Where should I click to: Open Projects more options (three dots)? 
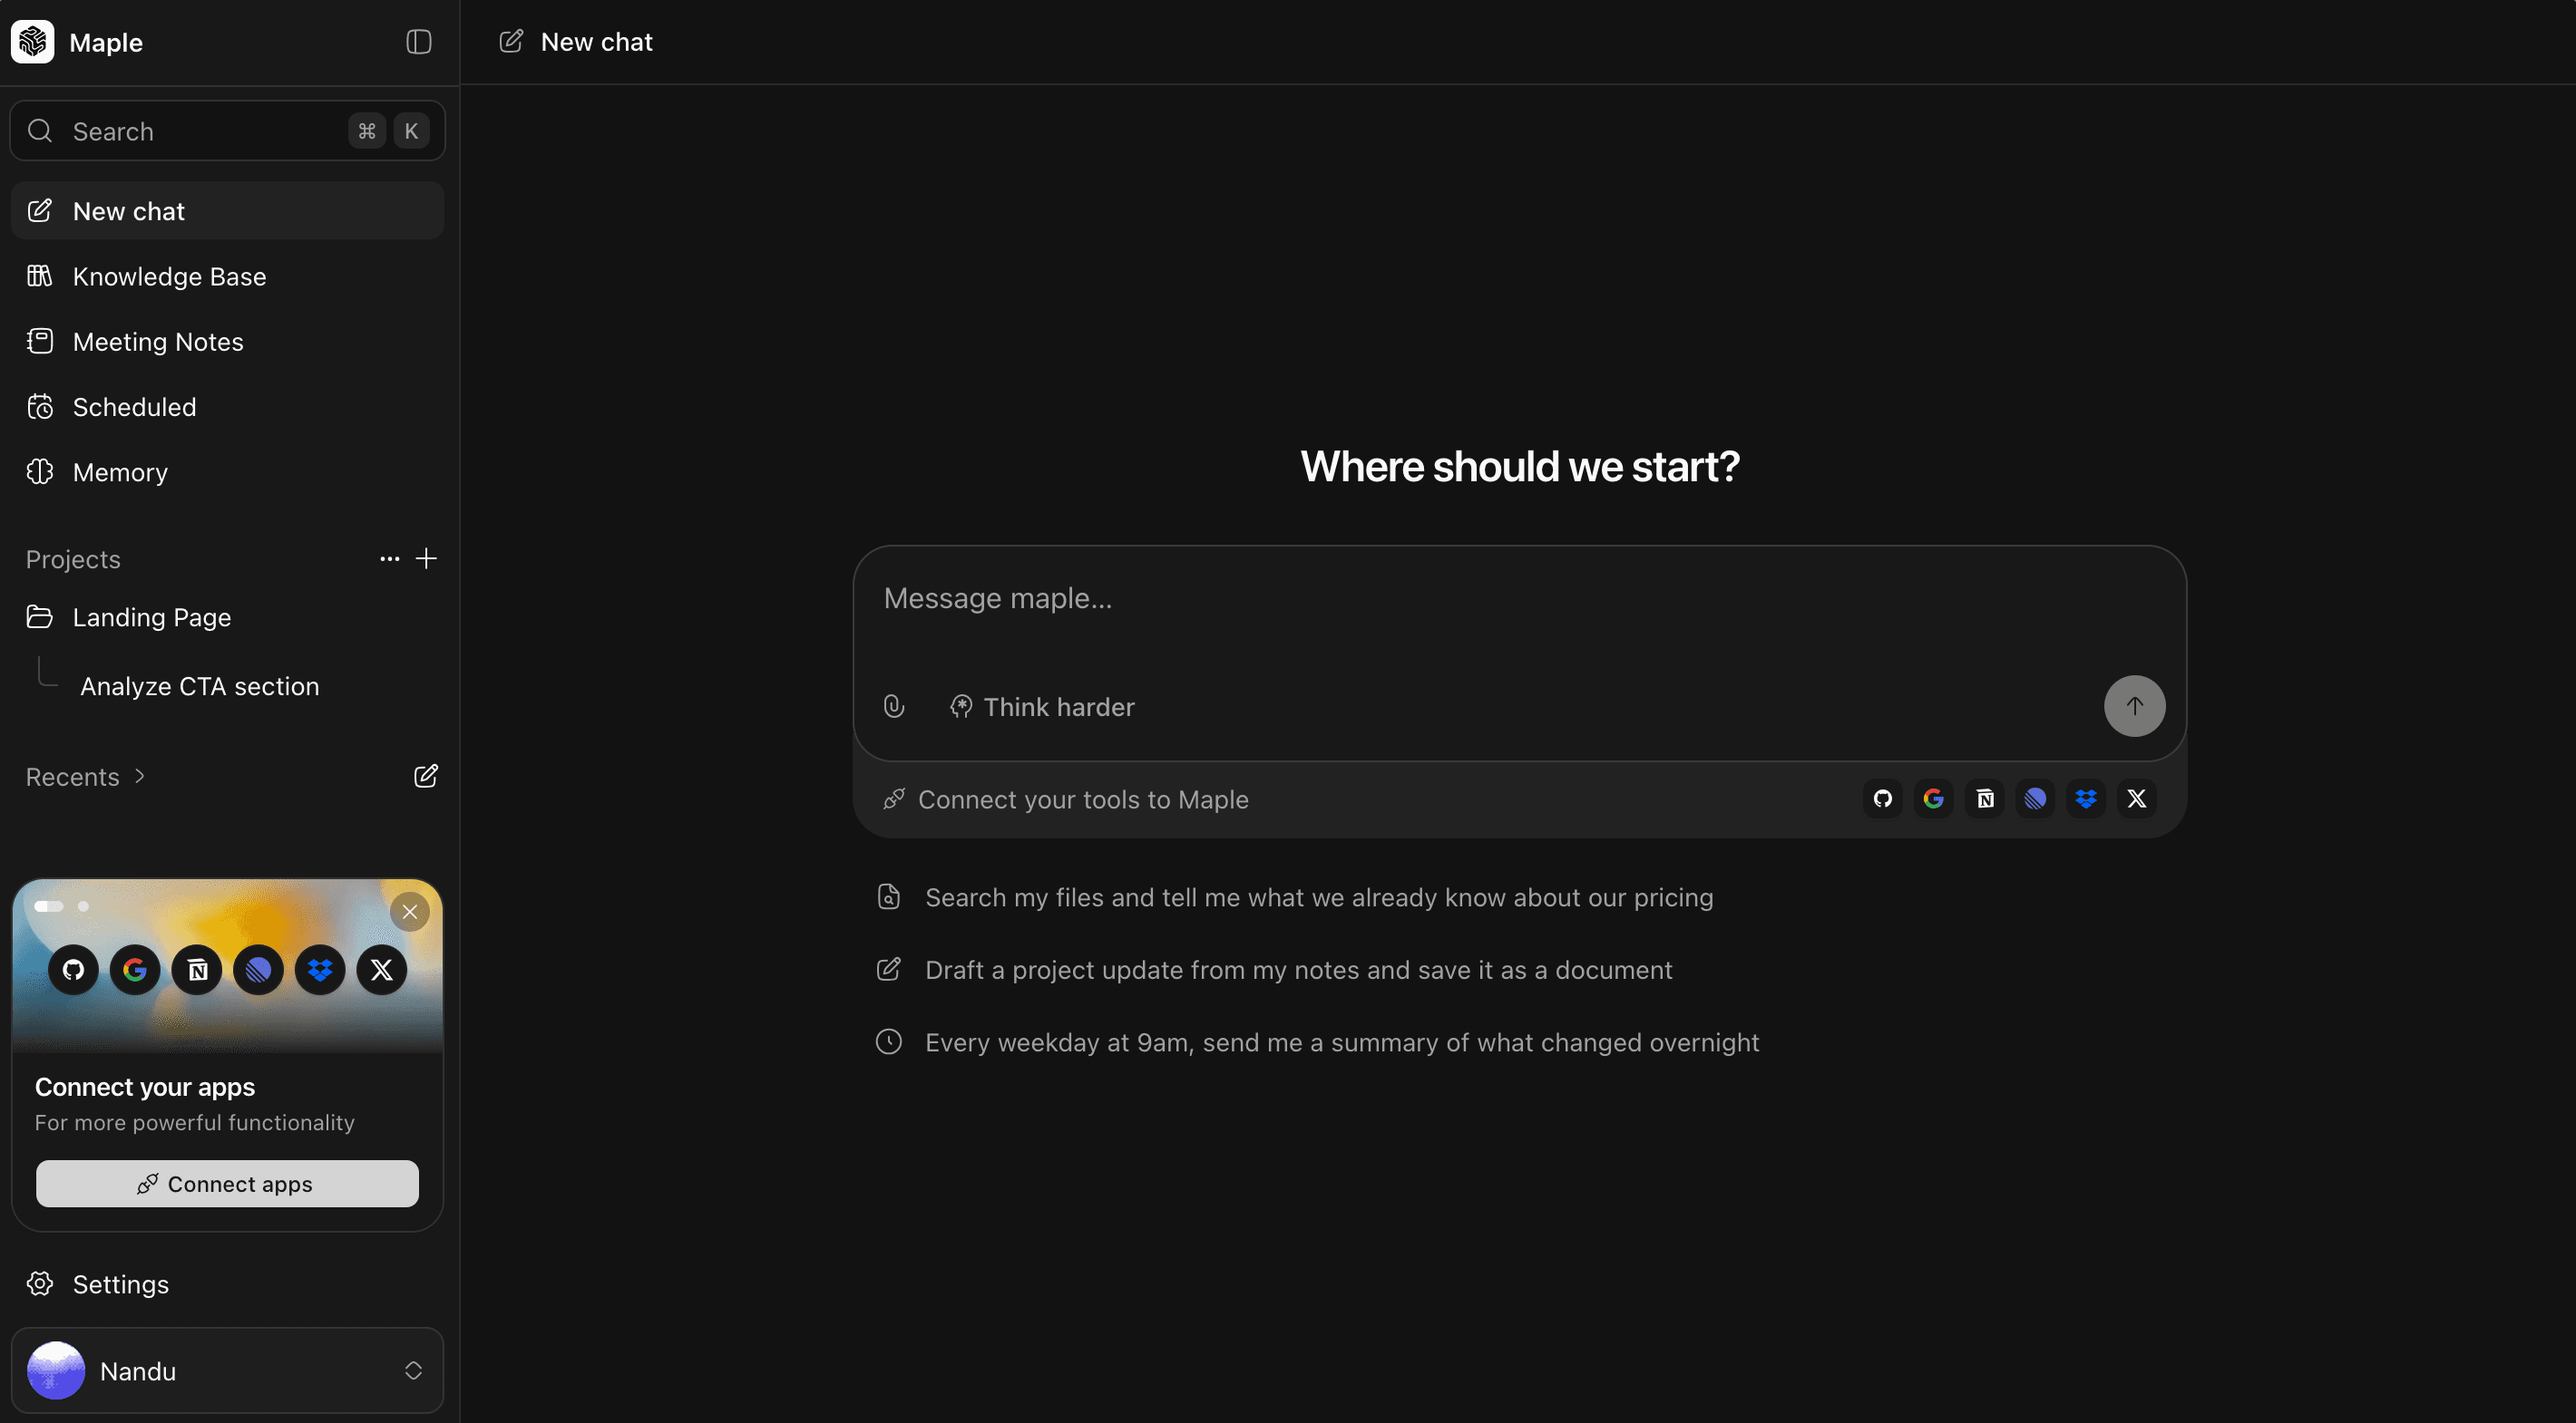tap(390, 558)
